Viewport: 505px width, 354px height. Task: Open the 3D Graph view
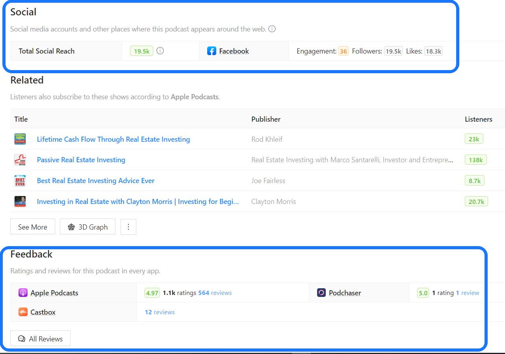(x=87, y=227)
